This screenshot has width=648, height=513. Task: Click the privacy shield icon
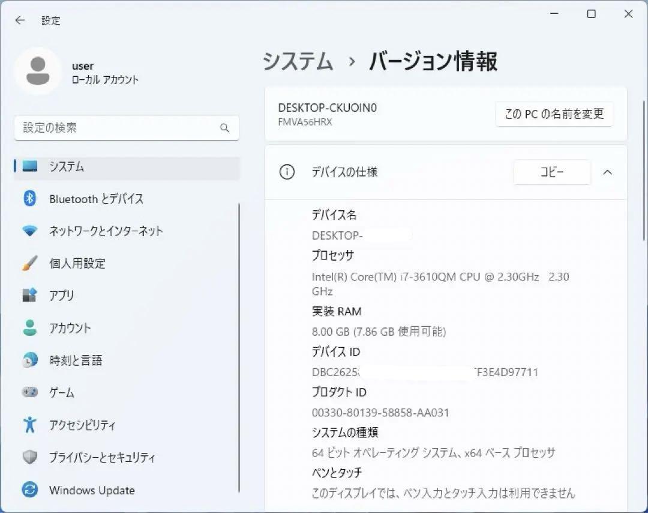pyautogui.click(x=30, y=457)
